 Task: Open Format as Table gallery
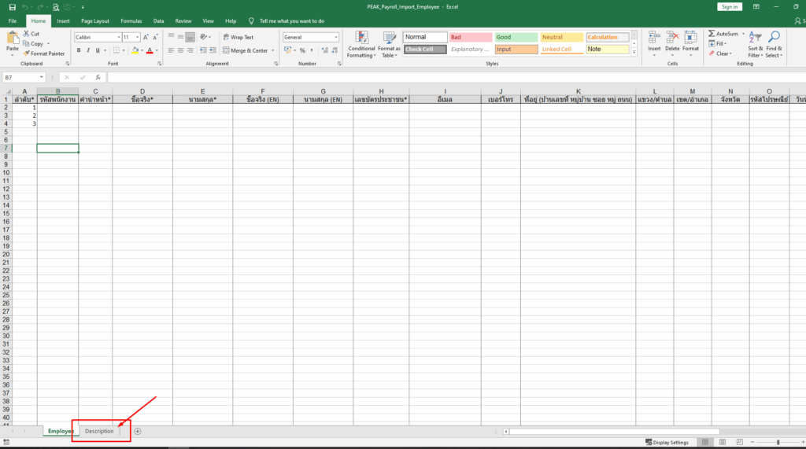(389, 45)
